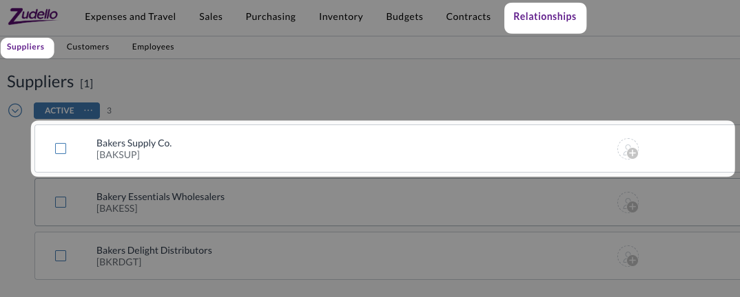Open the ACTIVE status options ellipsis
Viewport: 740px width, 297px height.
point(88,111)
